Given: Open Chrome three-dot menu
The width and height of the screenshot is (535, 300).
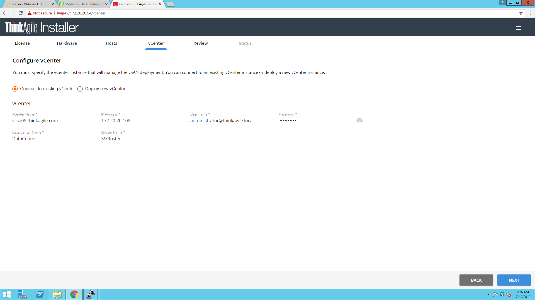Looking at the screenshot, I should [530, 13].
